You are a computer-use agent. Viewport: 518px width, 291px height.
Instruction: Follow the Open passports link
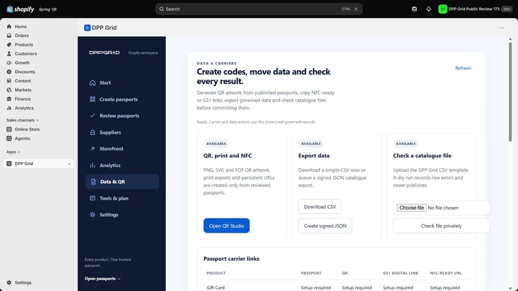pos(102,279)
